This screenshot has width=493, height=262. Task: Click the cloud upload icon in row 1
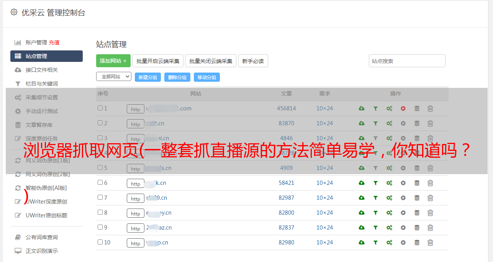tap(362, 108)
